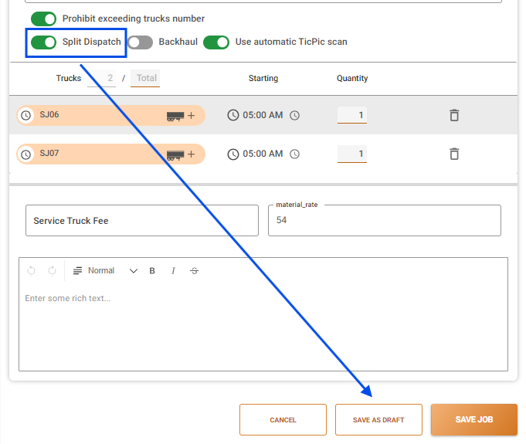Toggle Prohibit exceeding trucks number switch
The height and width of the screenshot is (444, 526).
43,19
